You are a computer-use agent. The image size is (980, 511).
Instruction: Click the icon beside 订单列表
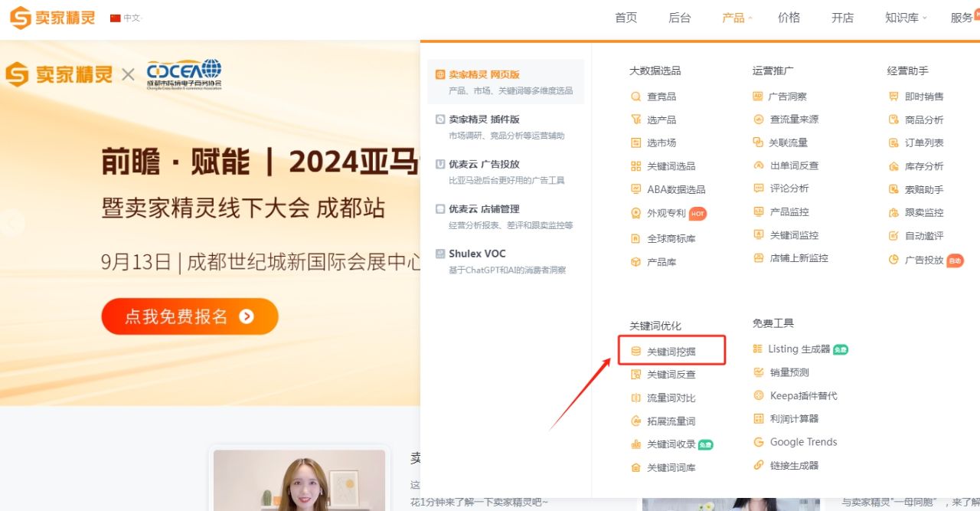[893, 142]
